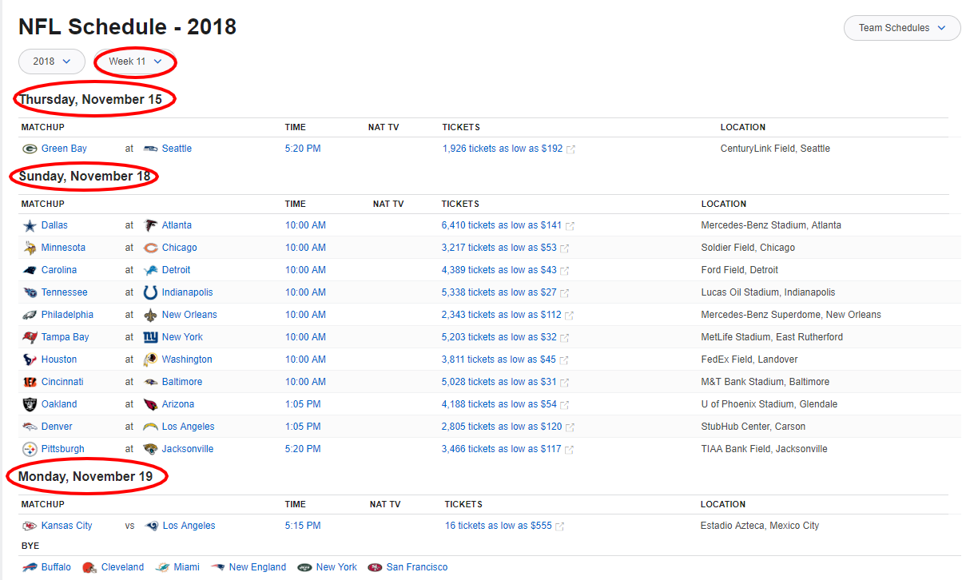Click the Indianapolis Colts horseshoe logo
This screenshot has width=970, height=580.
tap(150, 292)
